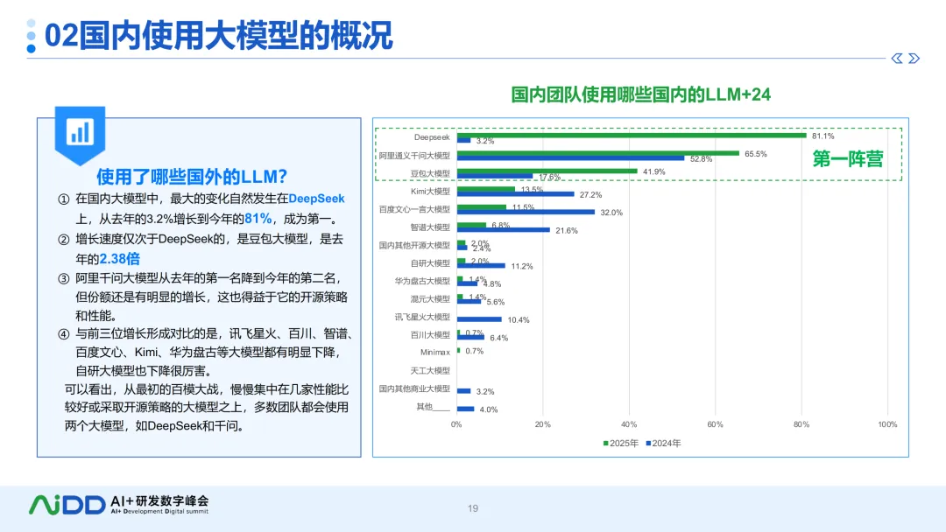
Task: Click chart title 国内团队使用哪些国内的LLM+24
Action: 640,94
